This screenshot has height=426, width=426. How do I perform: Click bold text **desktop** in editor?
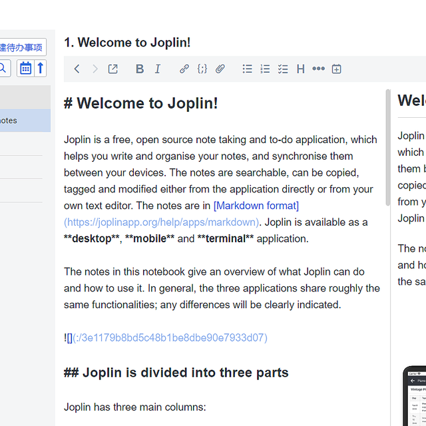click(92, 239)
